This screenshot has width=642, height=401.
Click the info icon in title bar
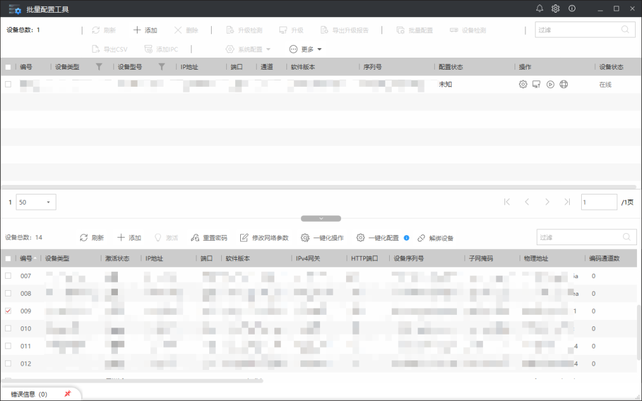click(572, 9)
